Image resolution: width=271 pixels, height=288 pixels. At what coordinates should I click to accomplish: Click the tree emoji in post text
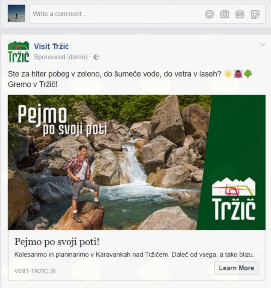[x=248, y=74]
